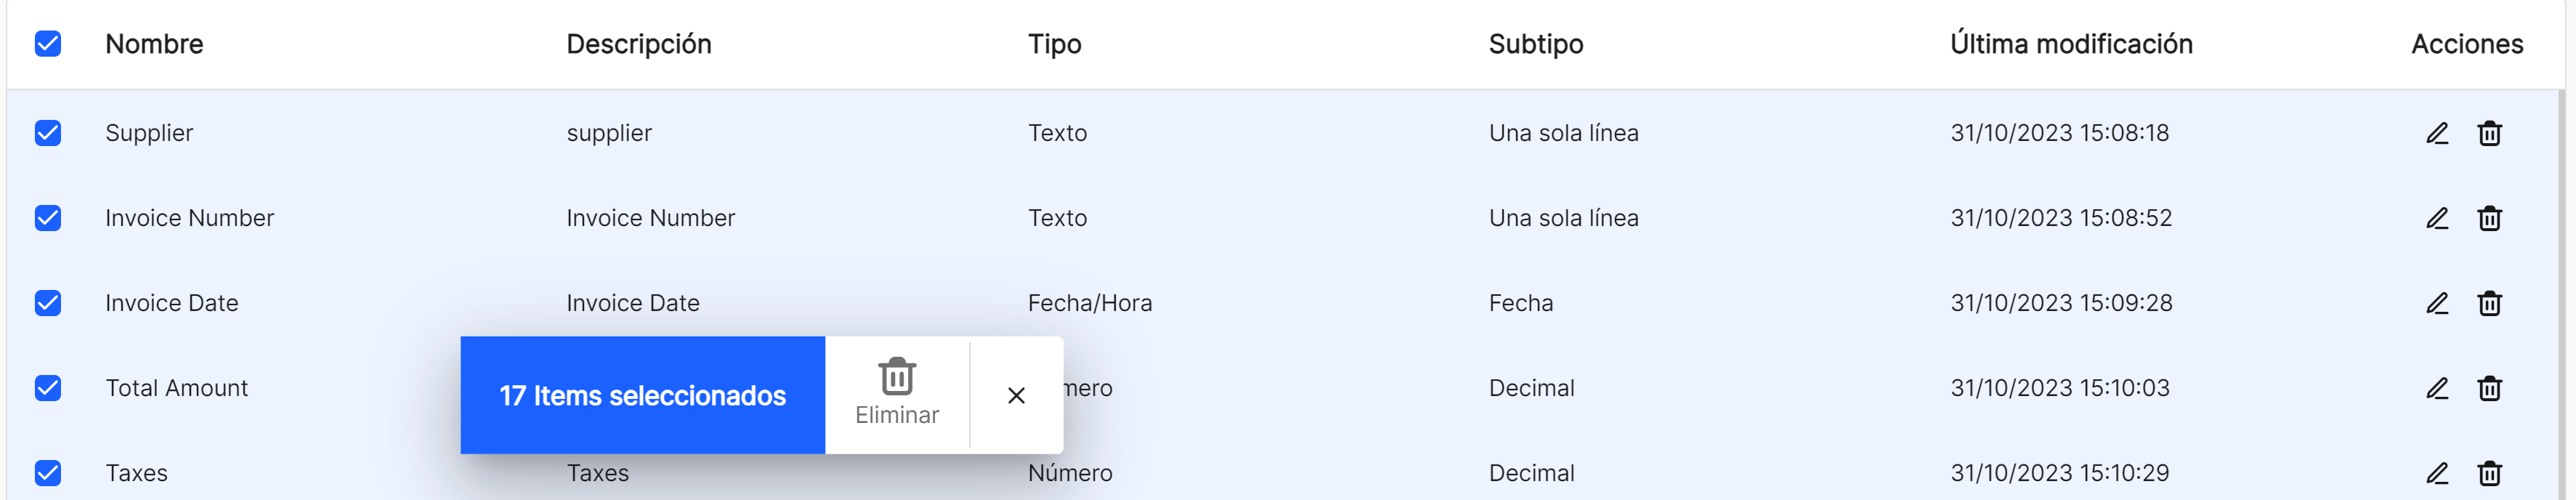
Task: Sort by Última modificación column header
Action: [x=2071, y=44]
